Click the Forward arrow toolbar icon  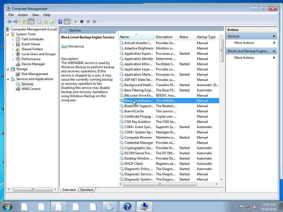(16, 22)
